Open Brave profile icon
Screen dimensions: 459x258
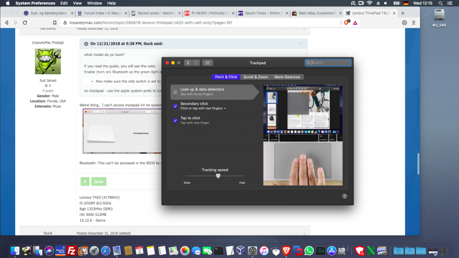pyautogui.click(x=404, y=22)
